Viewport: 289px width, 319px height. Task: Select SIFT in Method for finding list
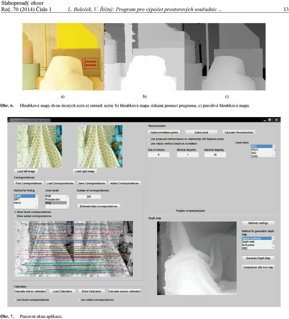25,199
